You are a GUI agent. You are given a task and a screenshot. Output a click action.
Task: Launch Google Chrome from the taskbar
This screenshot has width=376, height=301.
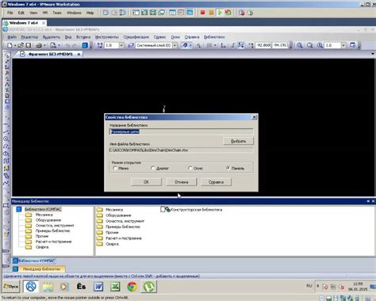(x=132, y=287)
